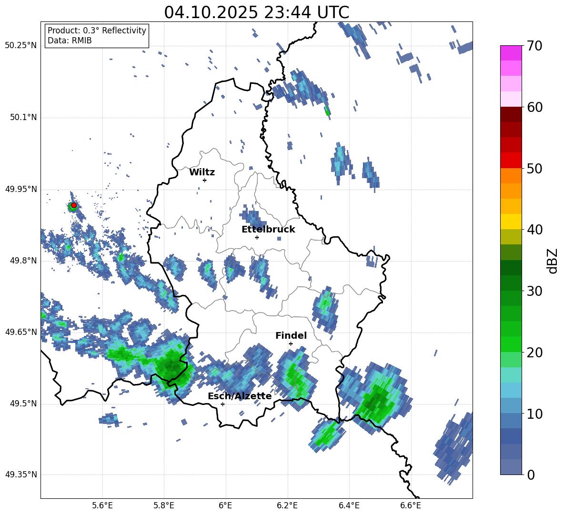The width and height of the screenshot is (564, 515).
Task: Click the 49.5°N latitude label
Action: point(23,404)
